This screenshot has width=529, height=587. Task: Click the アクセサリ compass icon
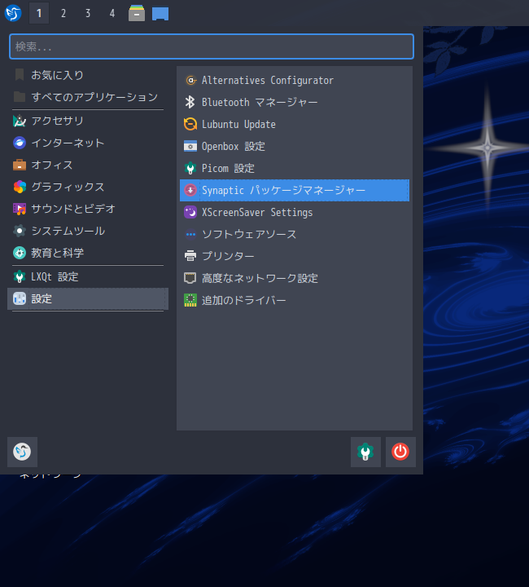[20, 121]
